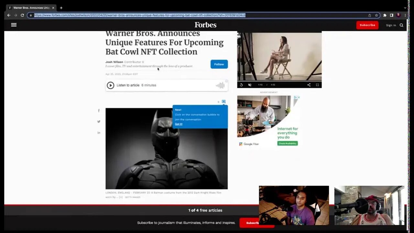Image resolution: width=414 pixels, height=233 pixels.
Task: Open the Chrome extensions puzzle icon
Action: pos(385,15)
